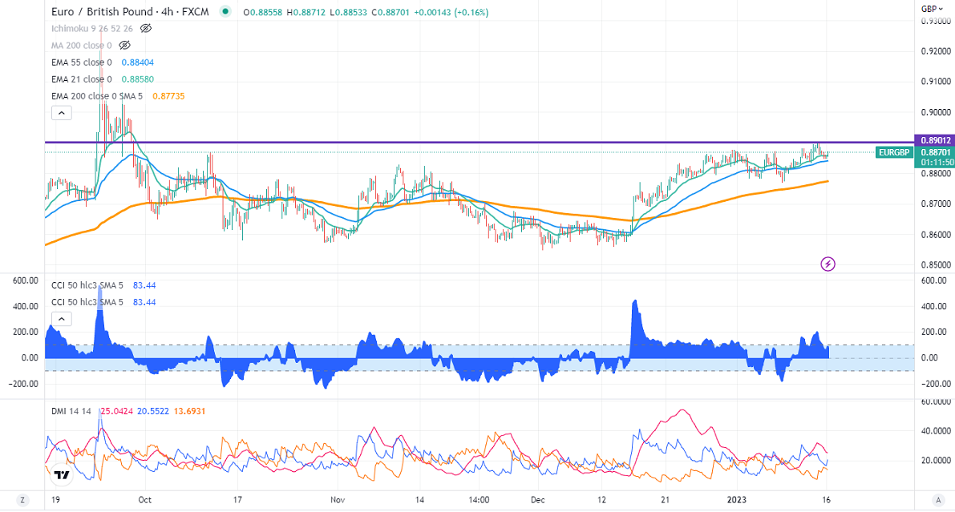
Task: Toggle MA 200 indicator visibility eye icon
Action: coord(124,45)
